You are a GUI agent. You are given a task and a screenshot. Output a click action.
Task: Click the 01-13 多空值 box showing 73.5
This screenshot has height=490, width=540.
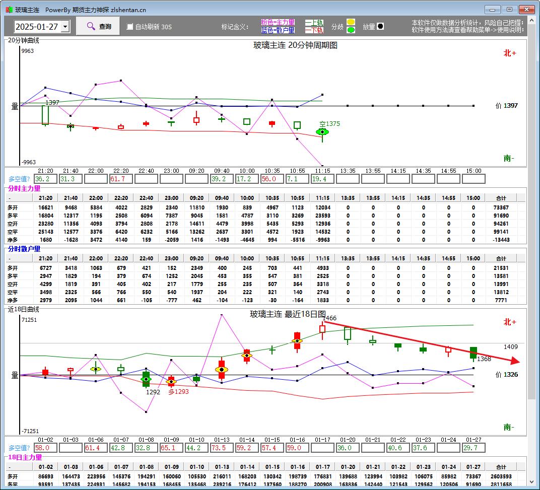(x=222, y=448)
